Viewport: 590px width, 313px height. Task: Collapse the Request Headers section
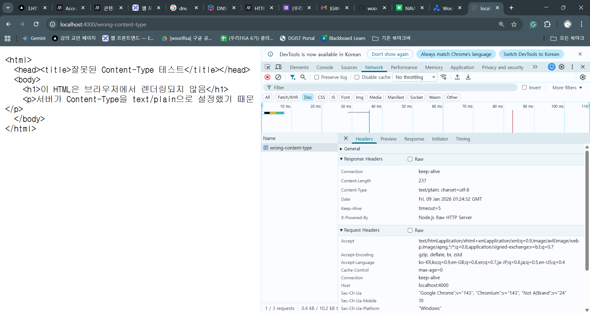[x=360, y=230]
